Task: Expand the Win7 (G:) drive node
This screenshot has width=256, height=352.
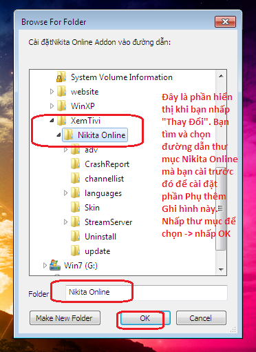Action: (x=45, y=266)
